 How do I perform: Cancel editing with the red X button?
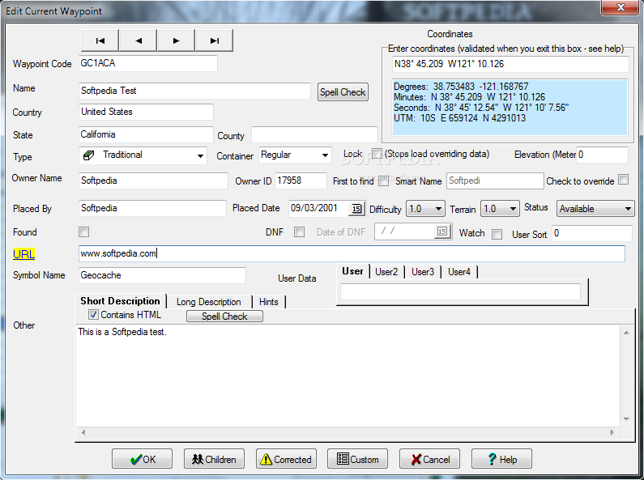pos(429,459)
